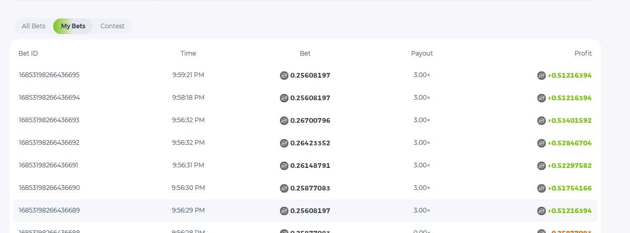630x233 pixels.
Task: Switch to the All Bets tab
Action: [x=34, y=26]
